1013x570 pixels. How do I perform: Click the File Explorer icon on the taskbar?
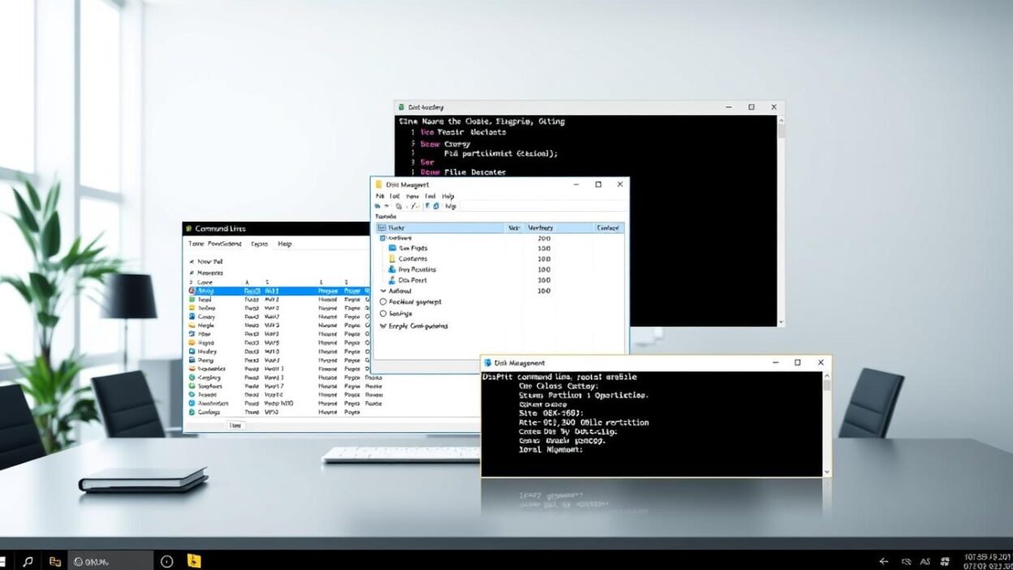(x=56, y=560)
